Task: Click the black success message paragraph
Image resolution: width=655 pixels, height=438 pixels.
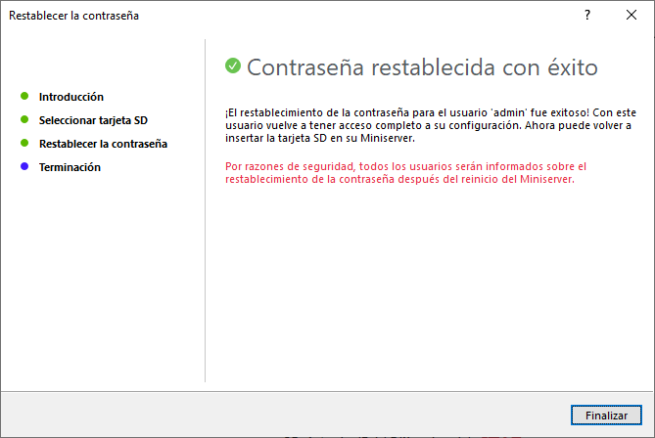Action: point(429,125)
